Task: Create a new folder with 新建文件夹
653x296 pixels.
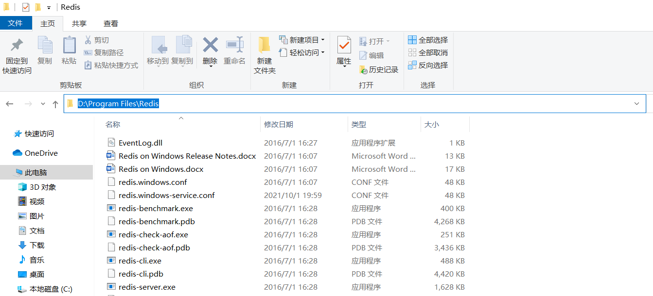Action: click(265, 55)
